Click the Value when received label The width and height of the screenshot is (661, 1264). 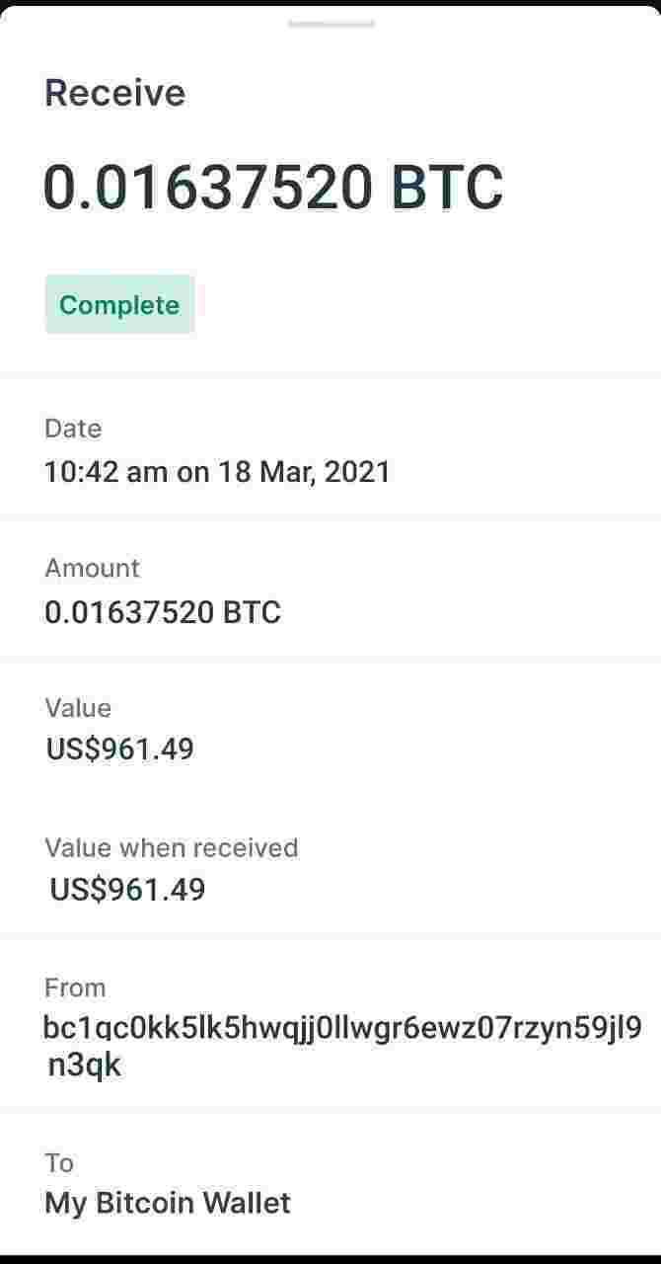point(171,848)
